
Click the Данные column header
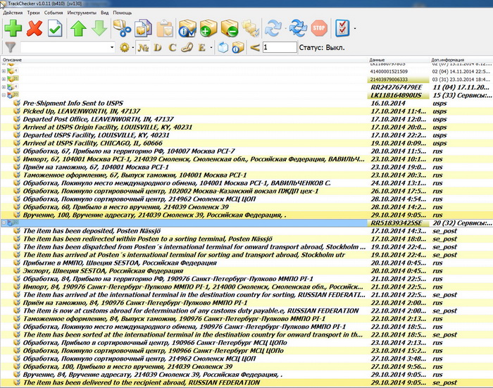point(378,61)
